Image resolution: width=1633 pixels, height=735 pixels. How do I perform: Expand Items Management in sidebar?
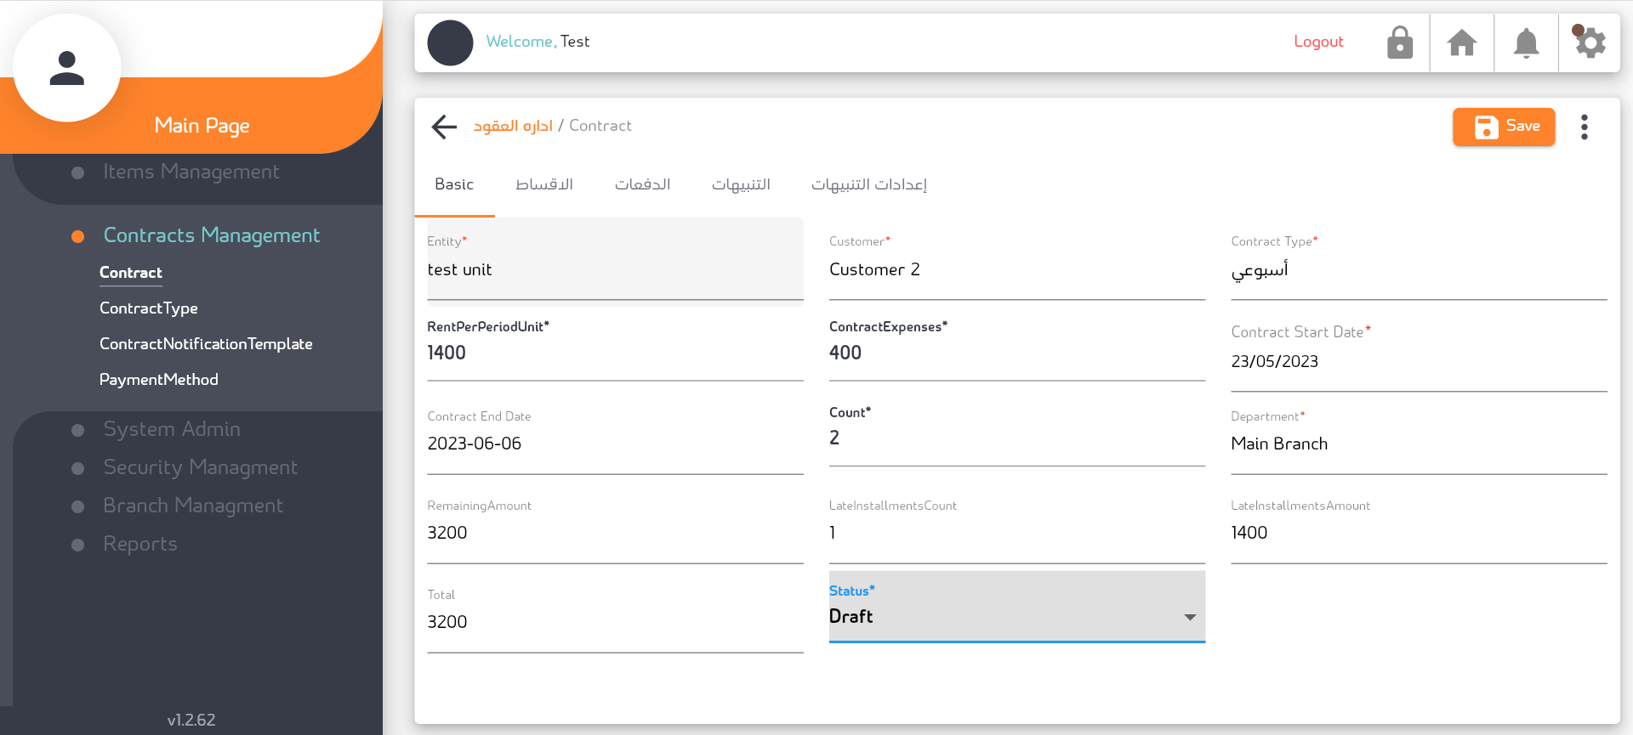[191, 172]
